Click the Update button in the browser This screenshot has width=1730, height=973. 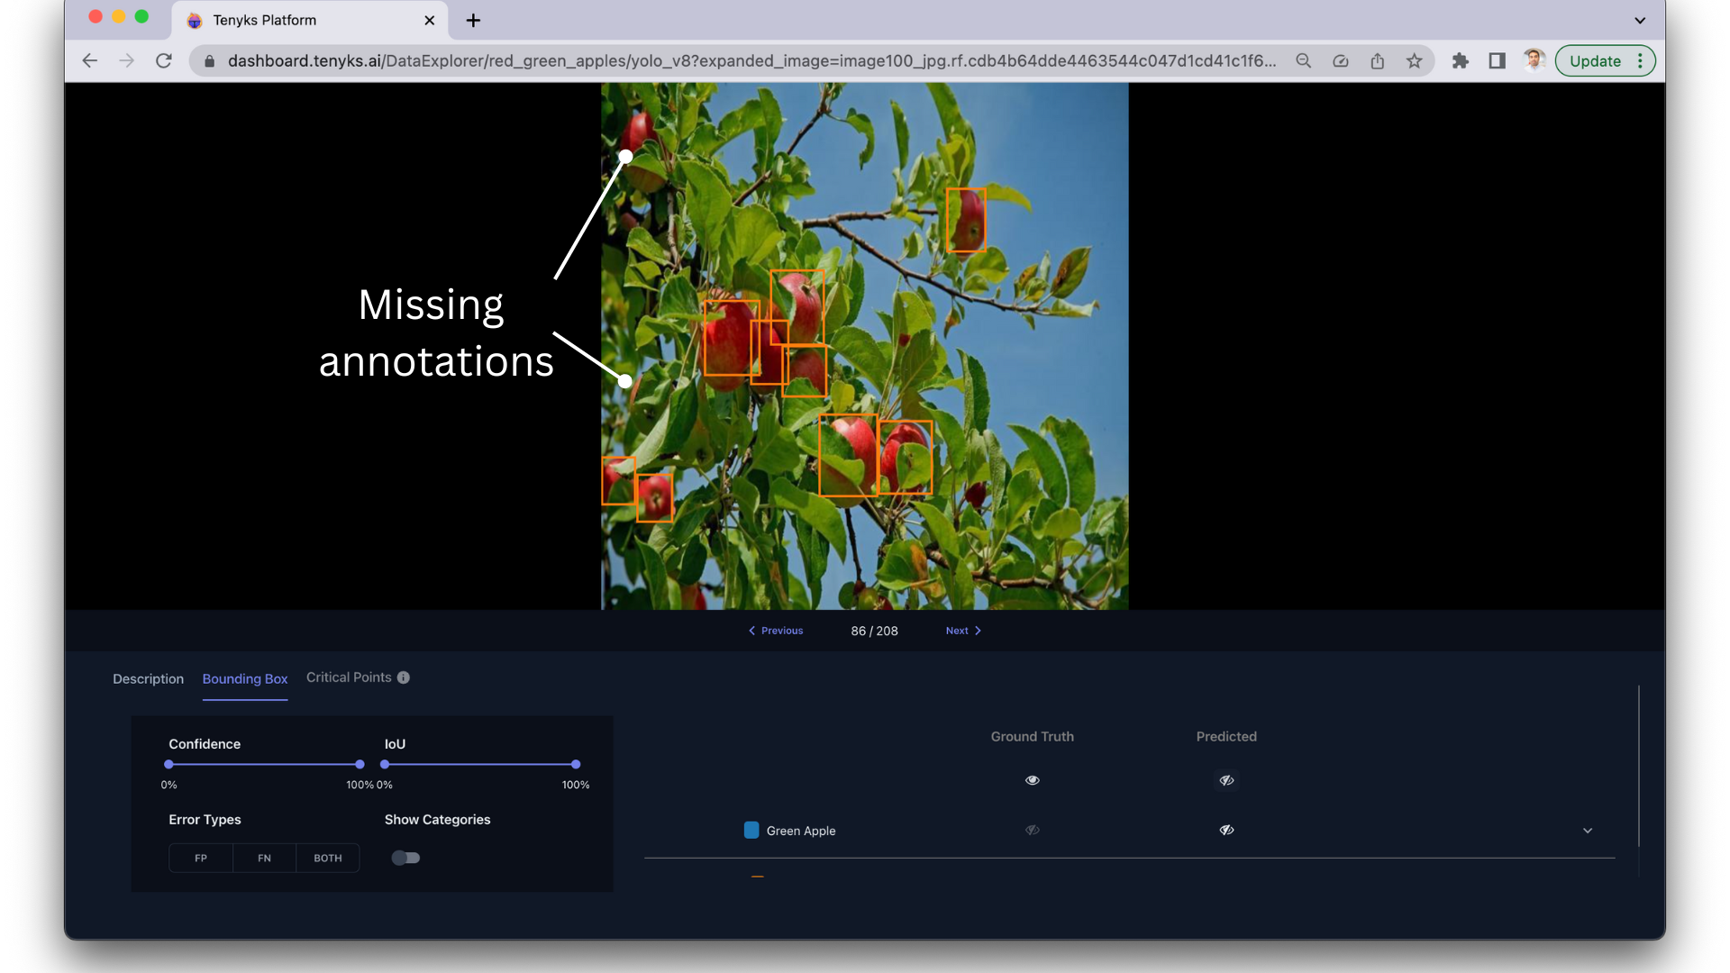coord(1594,60)
